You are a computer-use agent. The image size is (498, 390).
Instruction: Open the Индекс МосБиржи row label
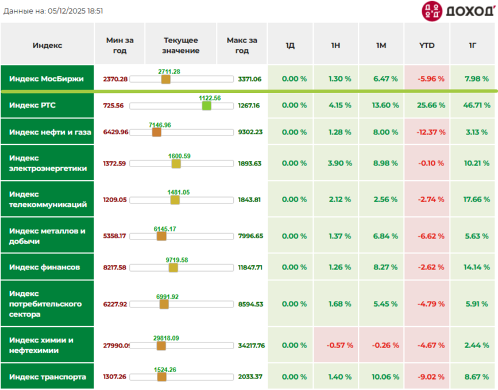point(47,78)
